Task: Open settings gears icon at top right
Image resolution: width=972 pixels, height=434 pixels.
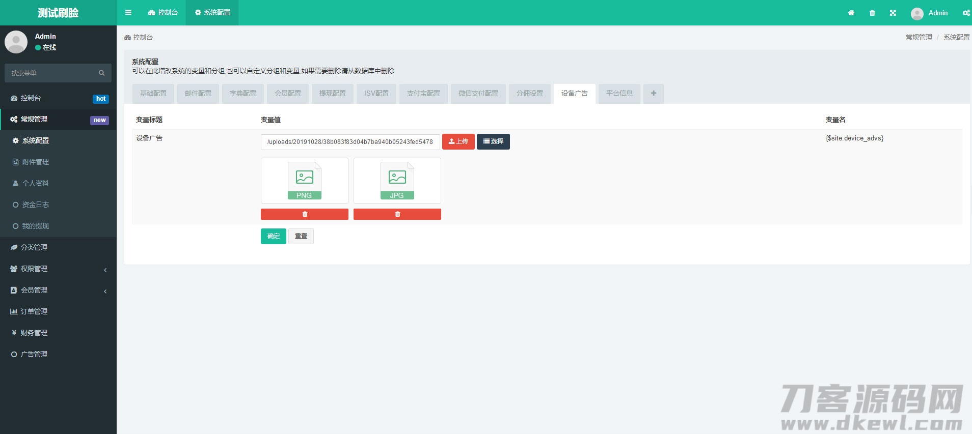Action: (x=966, y=13)
